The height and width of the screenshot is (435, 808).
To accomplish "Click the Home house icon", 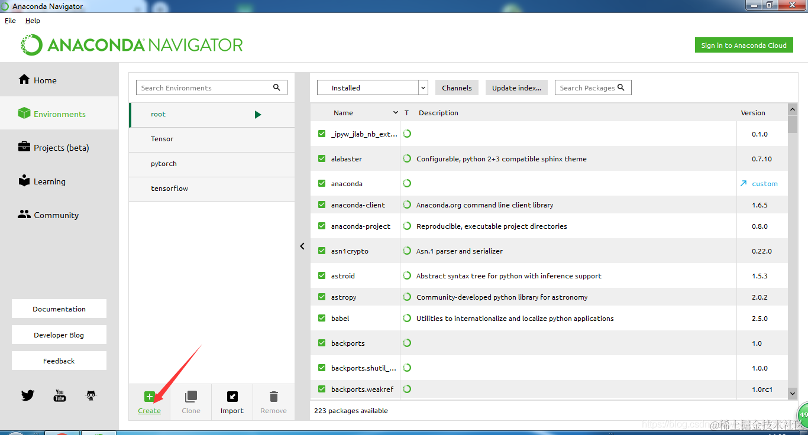I will tap(24, 79).
